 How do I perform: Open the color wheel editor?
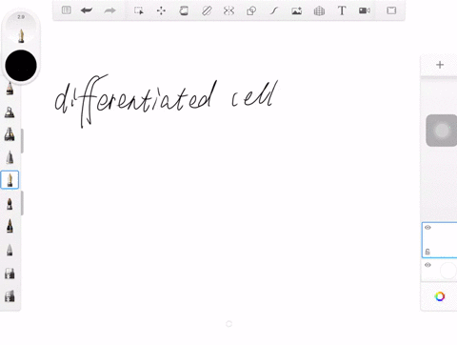tap(440, 296)
